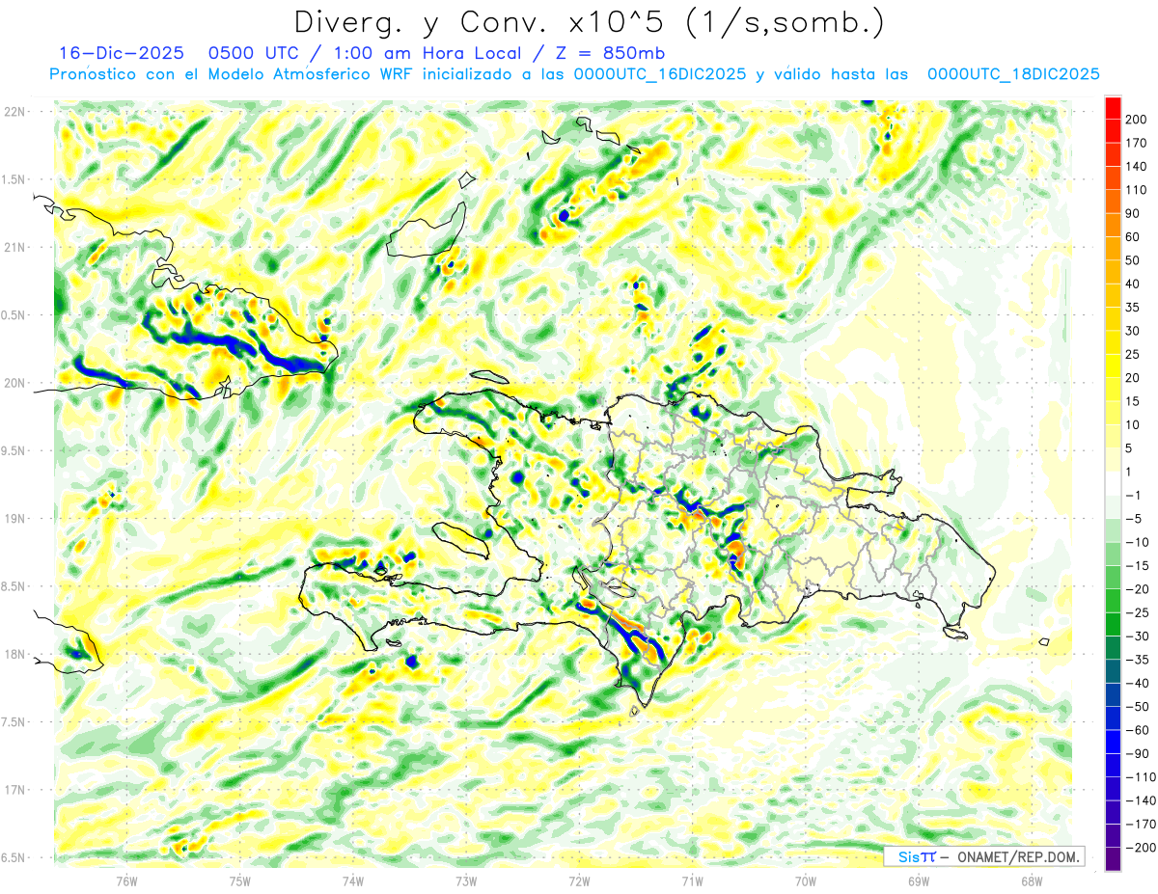The image size is (1158, 894).
Task: Click the '72W' longitude label
Action: pyautogui.click(x=579, y=880)
